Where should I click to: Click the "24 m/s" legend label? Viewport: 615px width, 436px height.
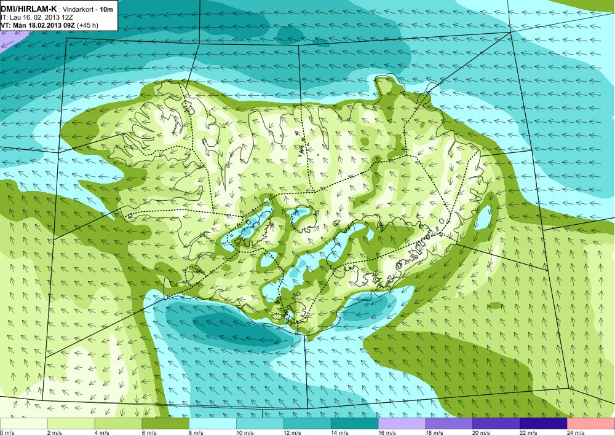pos(576,433)
